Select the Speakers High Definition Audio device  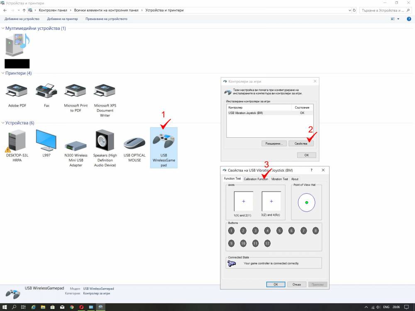[x=105, y=141]
